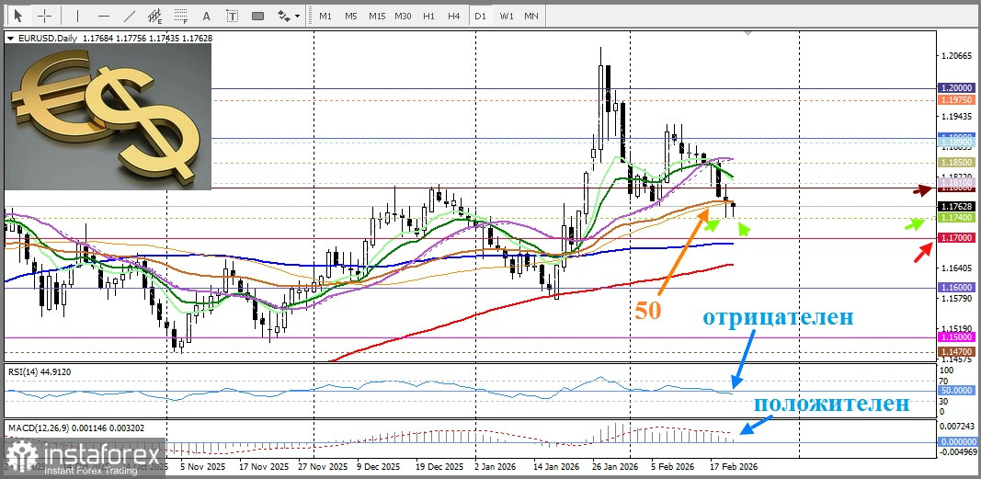Viewport: 981px width, 479px height.
Task: Click the 1.16000 price level label
Action: [956, 287]
